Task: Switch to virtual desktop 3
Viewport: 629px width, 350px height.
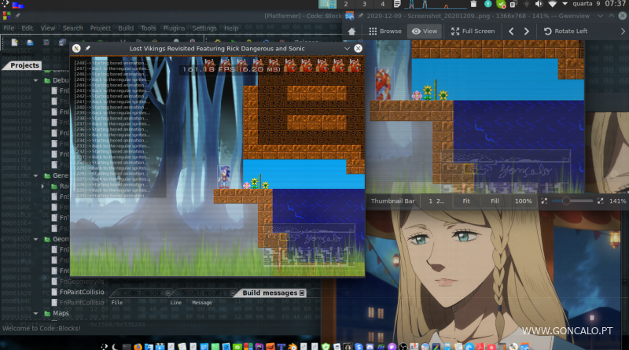Action: coord(364,4)
